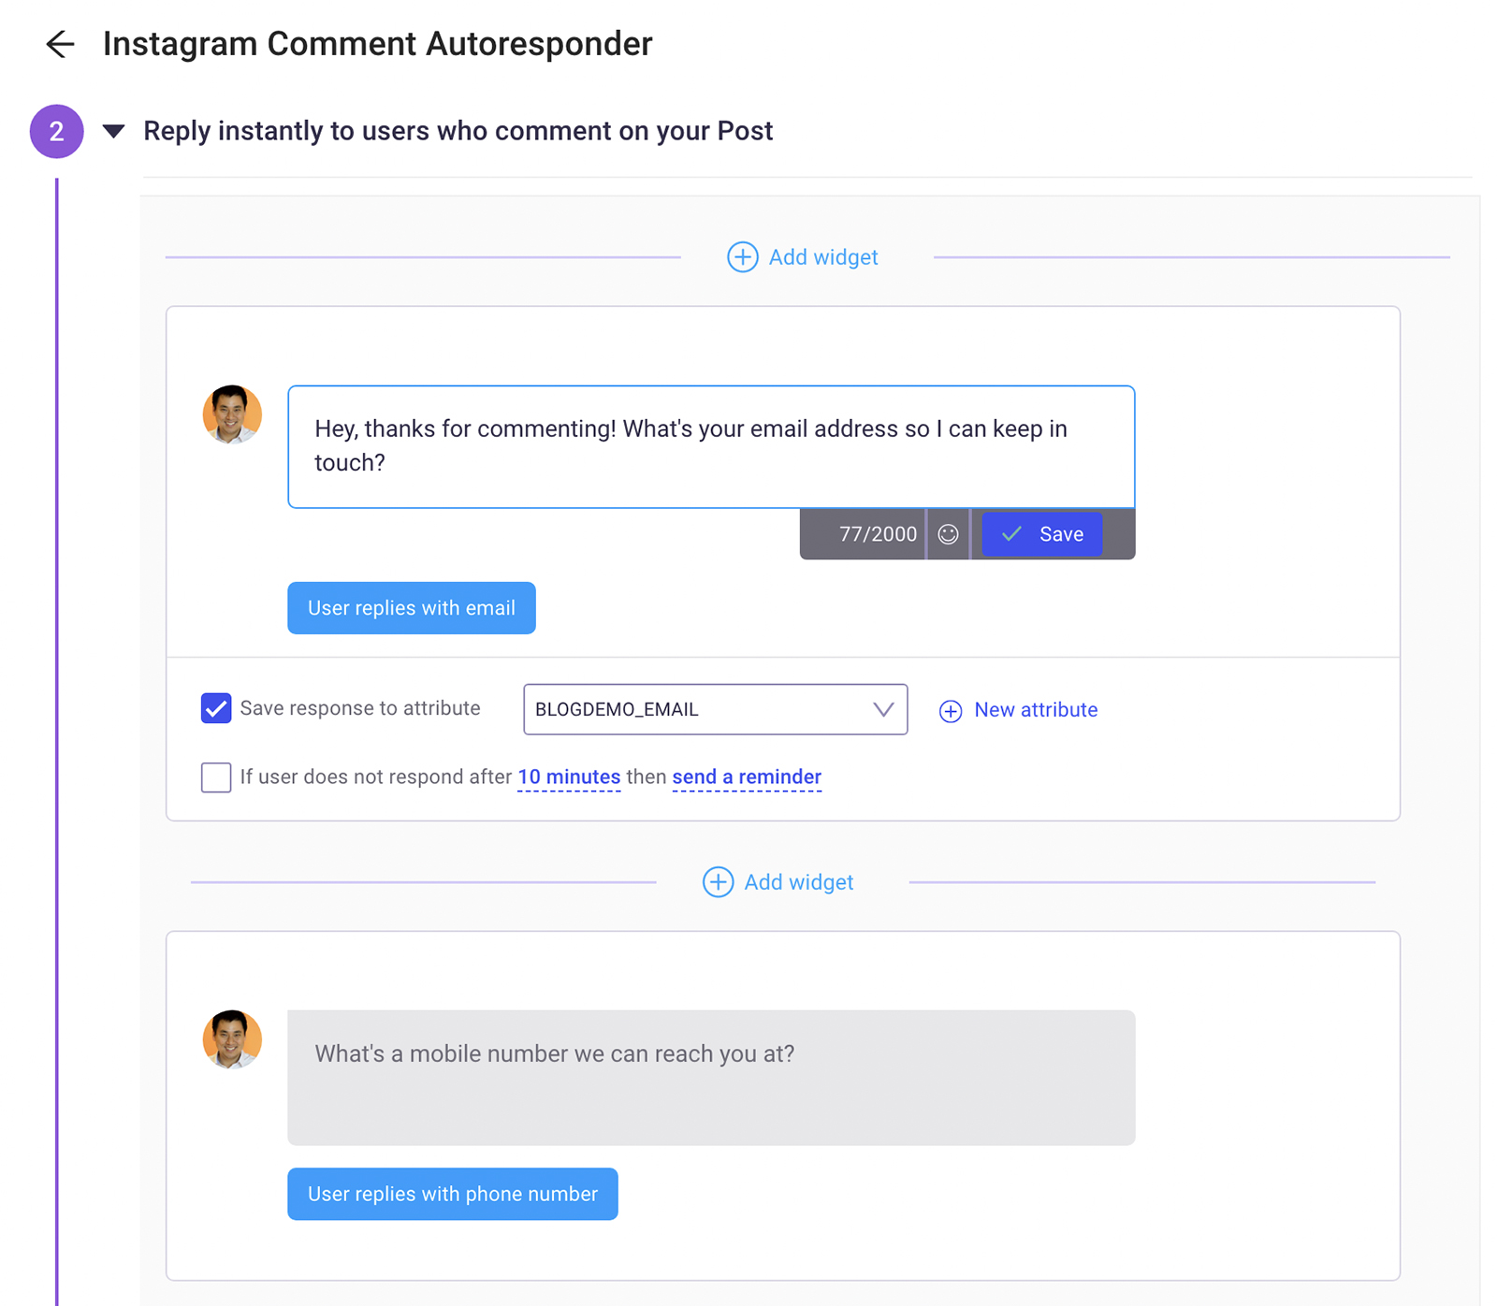
Task: Open the BLOGDEMO_EMAIL attribute dropdown
Action: pyautogui.click(x=715, y=709)
